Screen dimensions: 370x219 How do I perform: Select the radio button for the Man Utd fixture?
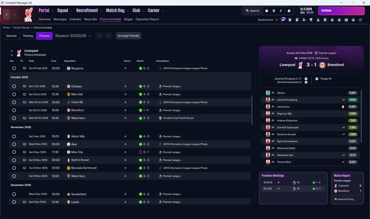[14, 94]
